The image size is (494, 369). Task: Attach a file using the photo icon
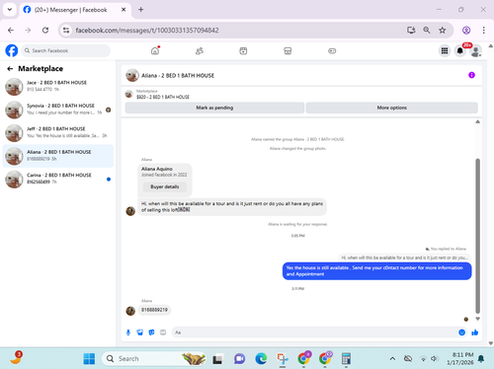pyautogui.click(x=140, y=332)
